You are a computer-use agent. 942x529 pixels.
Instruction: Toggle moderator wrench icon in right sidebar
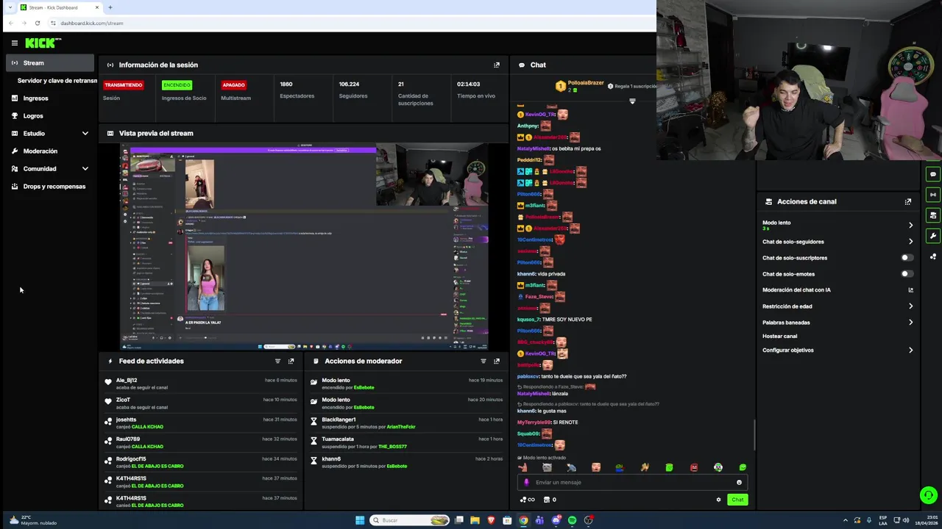933,236
